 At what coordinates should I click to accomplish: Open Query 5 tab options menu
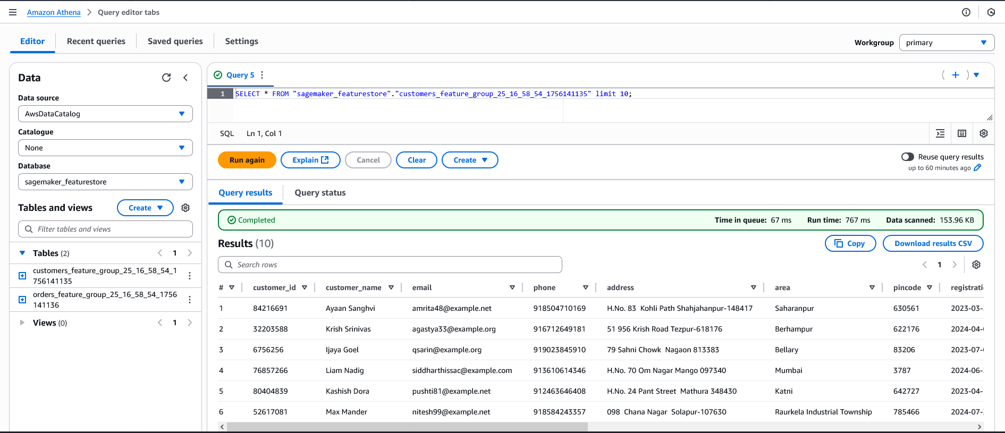262,75
